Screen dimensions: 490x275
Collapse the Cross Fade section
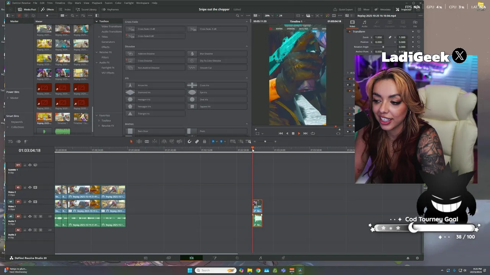247,22
